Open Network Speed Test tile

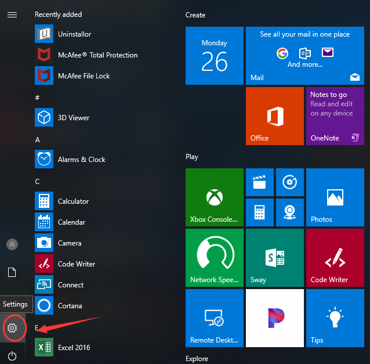coord(215,258)
